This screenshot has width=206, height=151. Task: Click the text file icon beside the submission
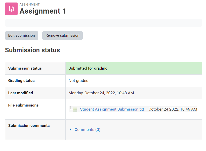(75, 109)
